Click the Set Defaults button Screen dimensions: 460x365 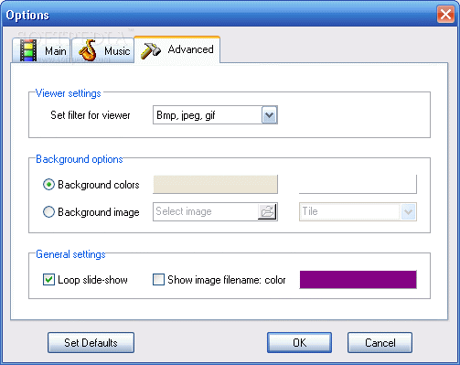click(91, 343)
